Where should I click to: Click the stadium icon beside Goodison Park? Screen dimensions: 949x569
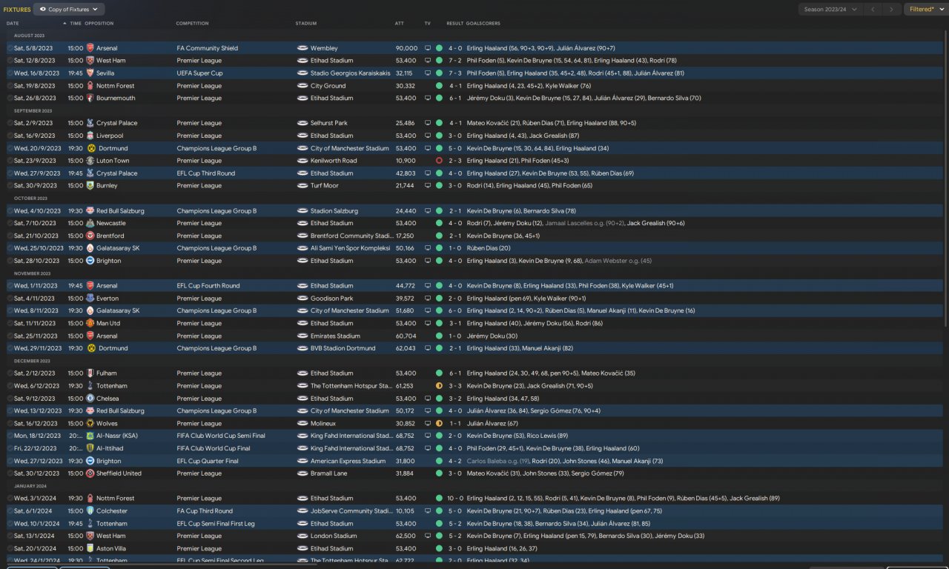(x=302, y=299)
